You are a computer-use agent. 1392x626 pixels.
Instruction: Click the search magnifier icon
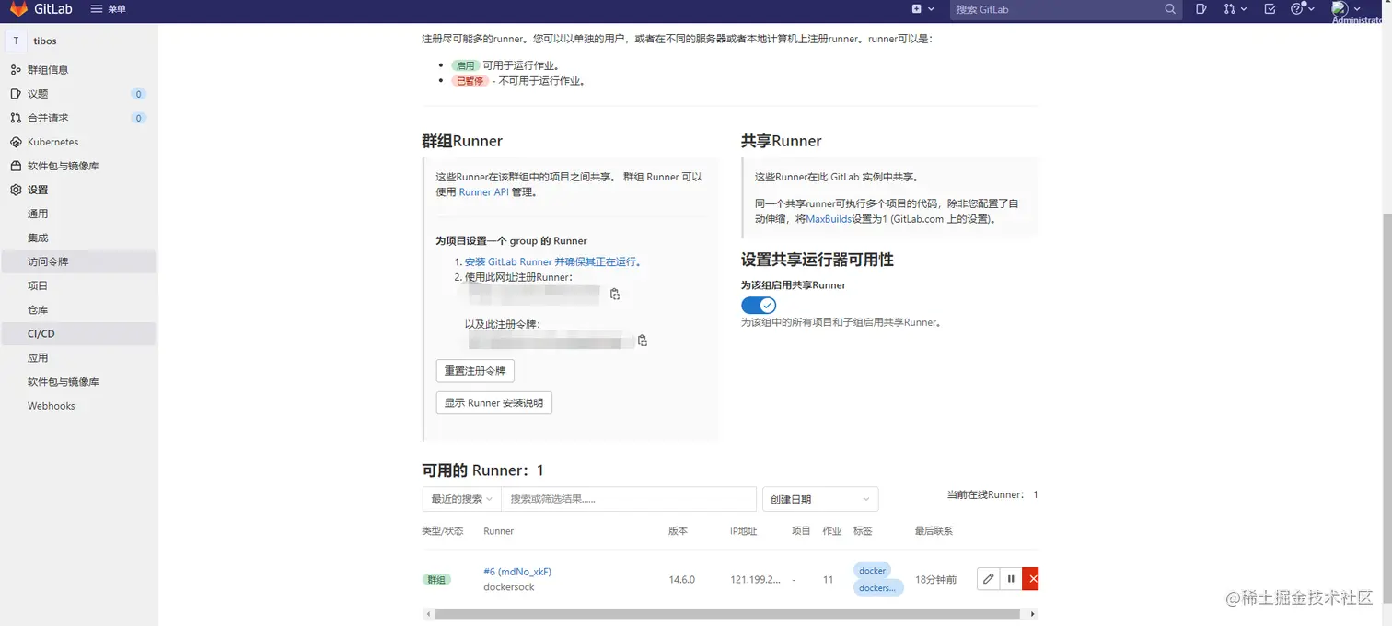point(1170,9)
